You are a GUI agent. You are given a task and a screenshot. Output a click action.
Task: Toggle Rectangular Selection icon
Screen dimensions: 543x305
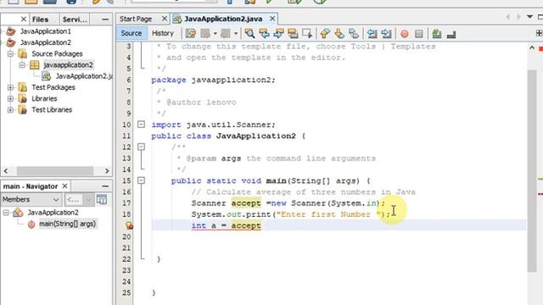coord(307,34)
